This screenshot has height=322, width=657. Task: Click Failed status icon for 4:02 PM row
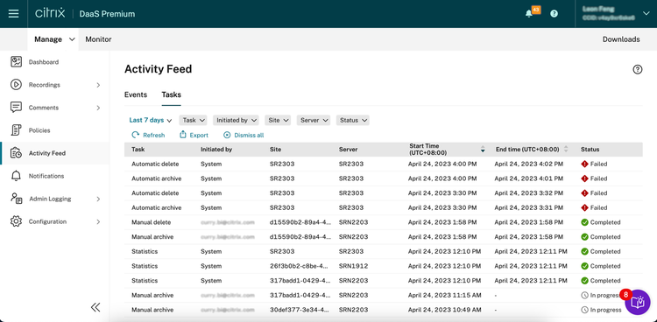pyautogui.click(x=584, y=164)
